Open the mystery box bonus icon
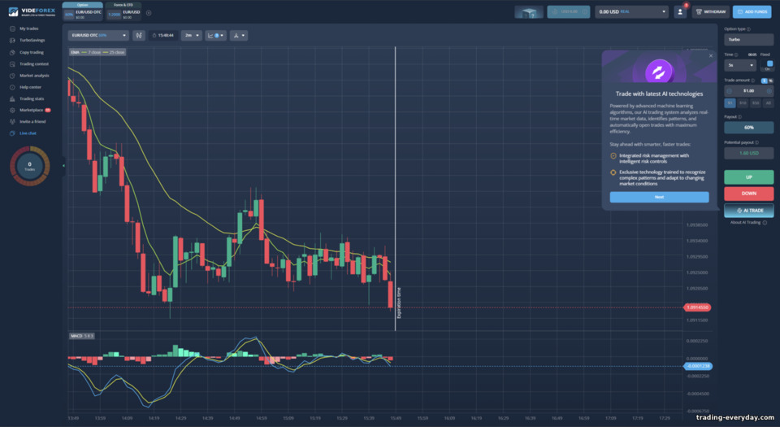Viewport: 780px width, 427px height. [x=529, y=12]
